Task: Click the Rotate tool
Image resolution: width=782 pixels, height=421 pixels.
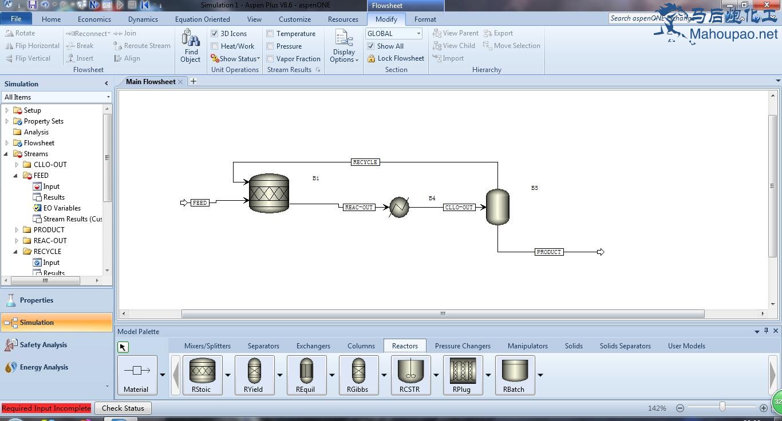Action: 20,33
